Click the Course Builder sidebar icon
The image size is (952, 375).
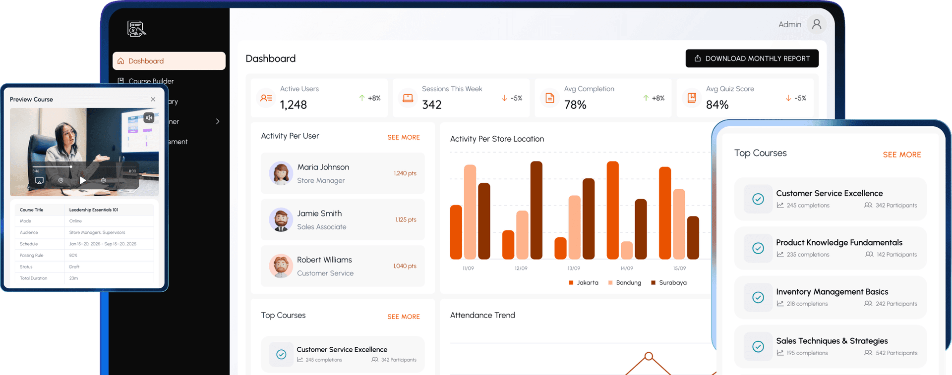pyautogui.click(x=120, y=81)
